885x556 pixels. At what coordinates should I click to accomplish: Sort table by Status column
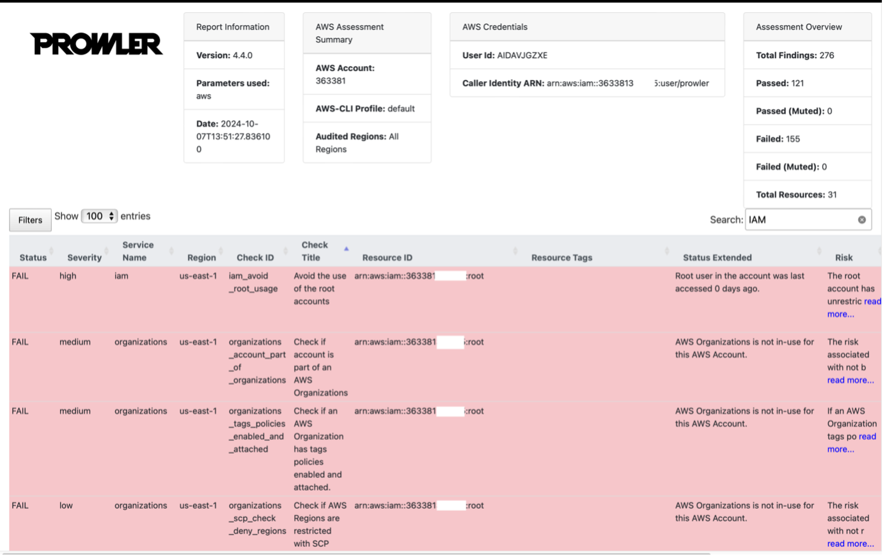[33, 258]
